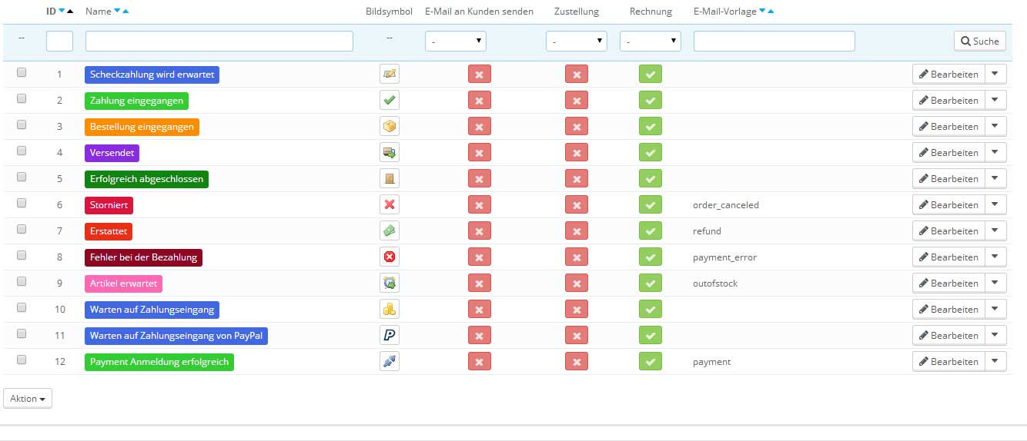The image size is (1027, 441).
Task: Click the truck icon in the Versendet row
Action: (x=390, y=152)
